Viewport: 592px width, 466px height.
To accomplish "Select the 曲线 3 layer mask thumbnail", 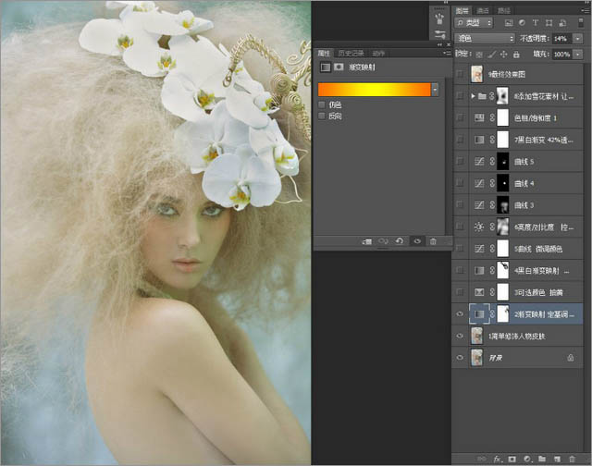I will tap(503, 204).
